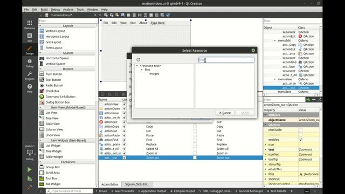The height and width of the screenshot is (194, 345).
Task: Click the Build hammer icon
Action: (30, 187)
